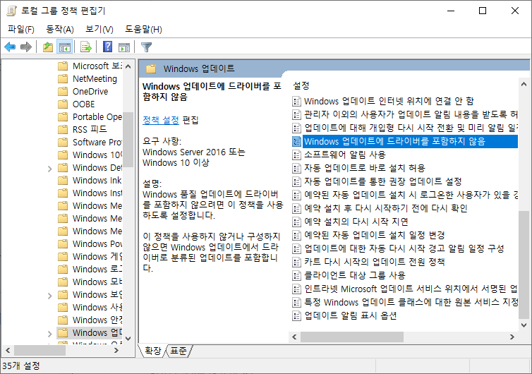
Task: Open the 도움말(H) menu
Action: tap(143, 29)
